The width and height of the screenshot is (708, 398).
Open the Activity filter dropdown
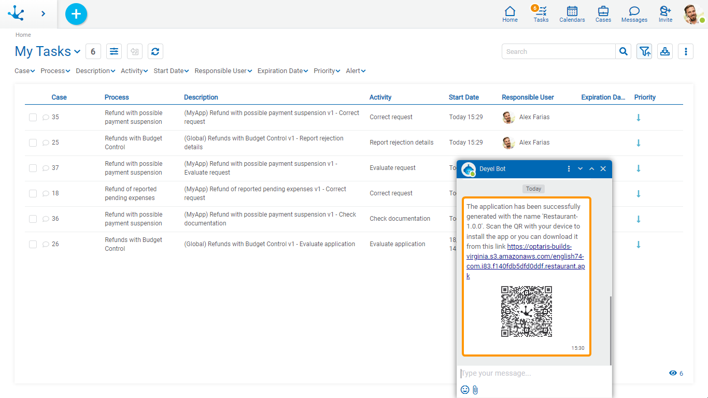pyautogui.click(x=134, y=71)
